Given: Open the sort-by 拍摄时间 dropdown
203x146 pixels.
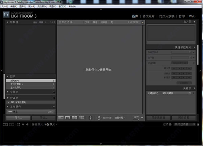Looking at the screenshot, I should click(x=120, y=118).
